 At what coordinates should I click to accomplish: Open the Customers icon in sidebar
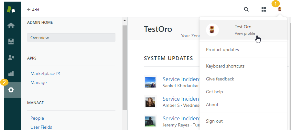pos(11,58)
